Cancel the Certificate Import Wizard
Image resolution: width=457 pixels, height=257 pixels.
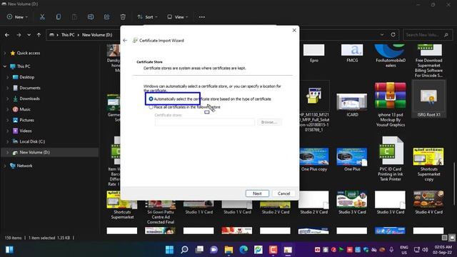click(x=283, y=193)
